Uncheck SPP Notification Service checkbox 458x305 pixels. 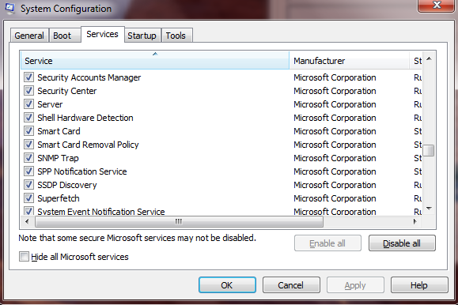point(28,171)
